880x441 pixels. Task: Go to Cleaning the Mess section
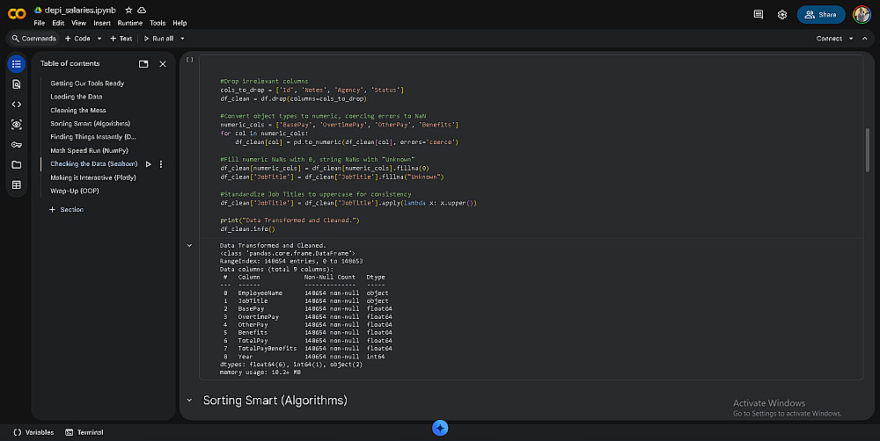[78, 111]
